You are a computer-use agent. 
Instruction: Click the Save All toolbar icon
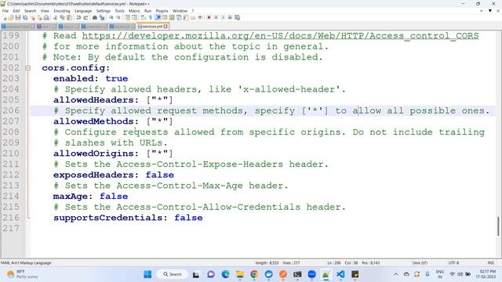pos(25,17)
